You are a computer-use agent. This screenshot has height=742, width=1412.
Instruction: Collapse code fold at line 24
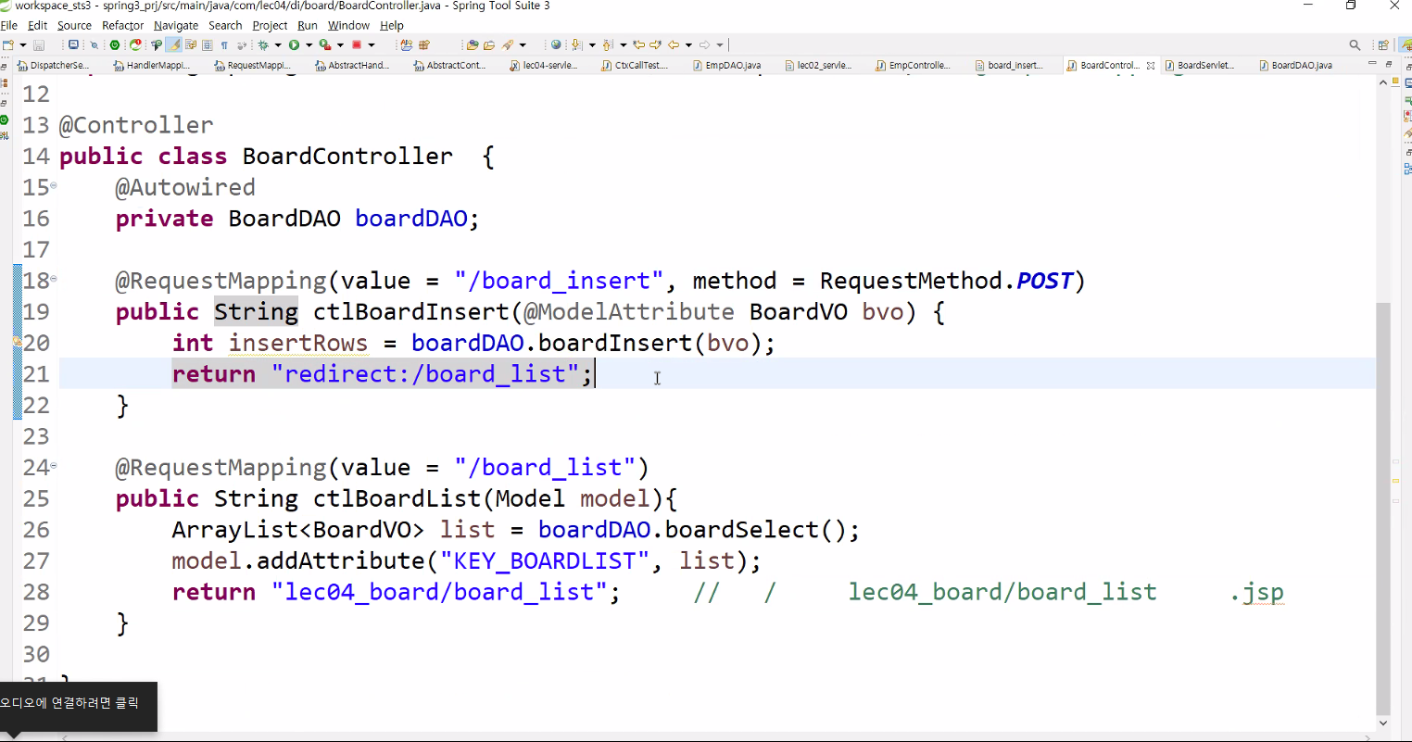point(54,466)
